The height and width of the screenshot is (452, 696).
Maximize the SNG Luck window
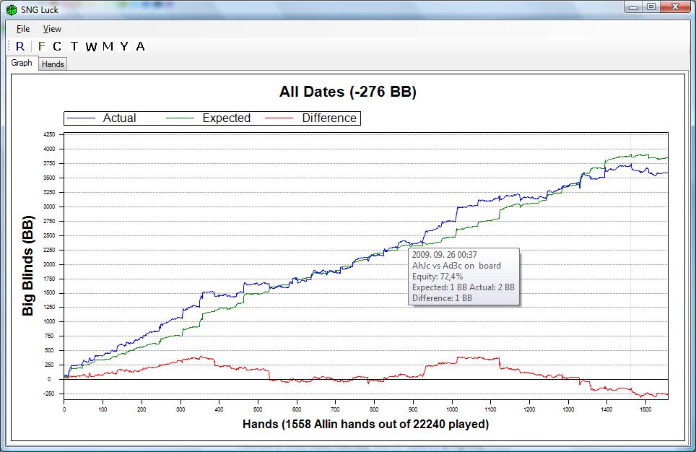[x=651, y=7]
